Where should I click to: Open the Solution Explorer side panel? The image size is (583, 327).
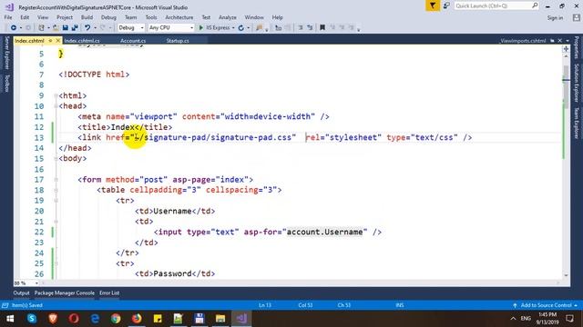tap(577, 83)
